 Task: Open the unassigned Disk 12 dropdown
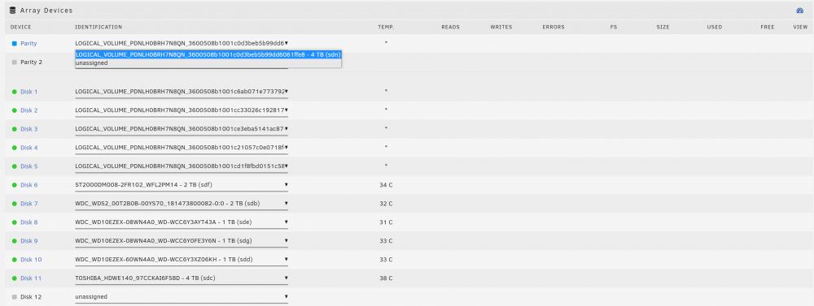pyautogui.click(x=182, y=297)
